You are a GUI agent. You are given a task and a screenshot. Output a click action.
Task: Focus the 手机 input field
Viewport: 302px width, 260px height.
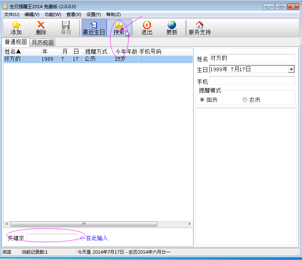tap(252, 80)
